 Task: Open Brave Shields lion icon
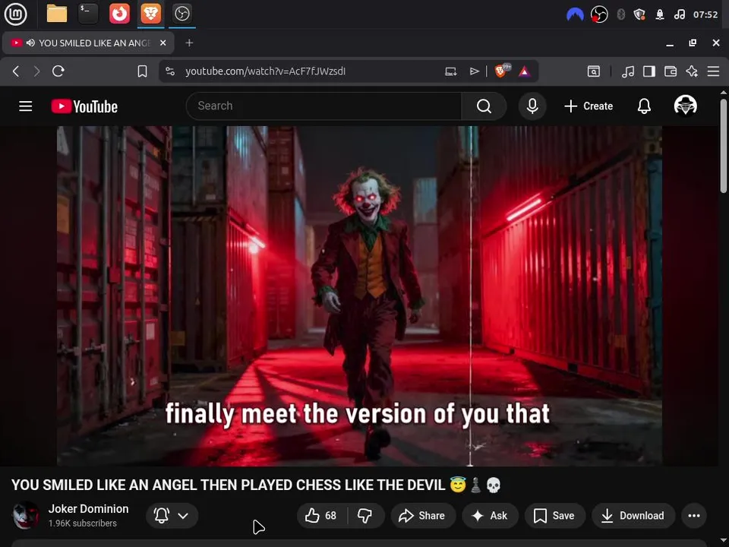(x=502, y=71)
